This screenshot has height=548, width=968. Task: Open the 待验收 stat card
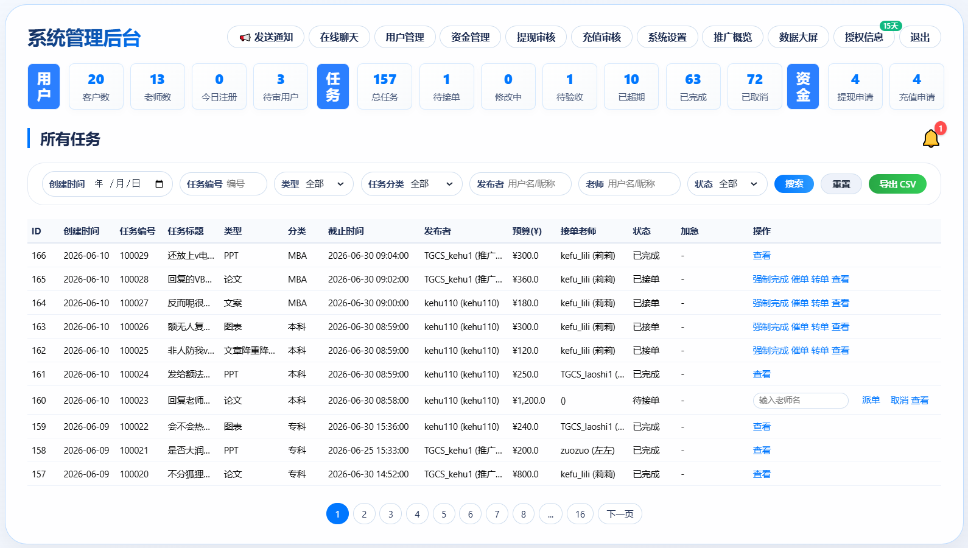click(570, 86)
